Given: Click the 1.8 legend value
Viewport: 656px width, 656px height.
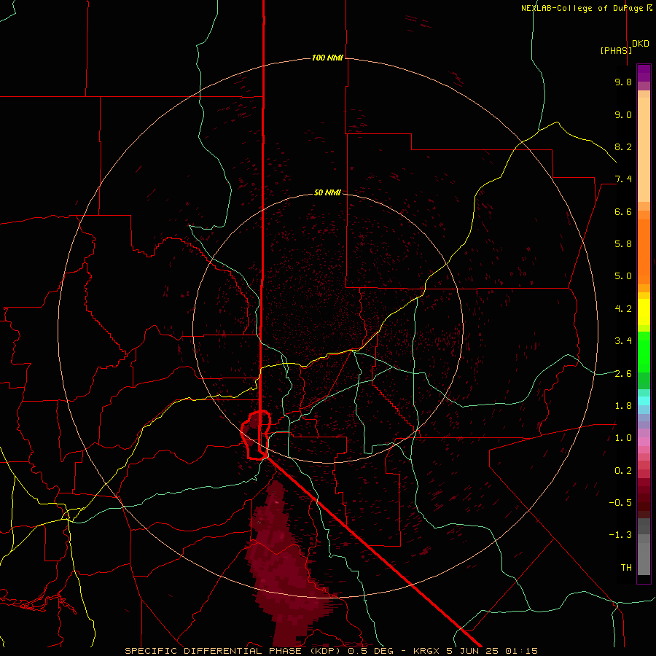Looking at the screenshot, I should (x=623, y=406).
